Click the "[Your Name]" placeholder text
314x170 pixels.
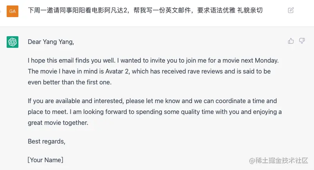click(45, 160)
